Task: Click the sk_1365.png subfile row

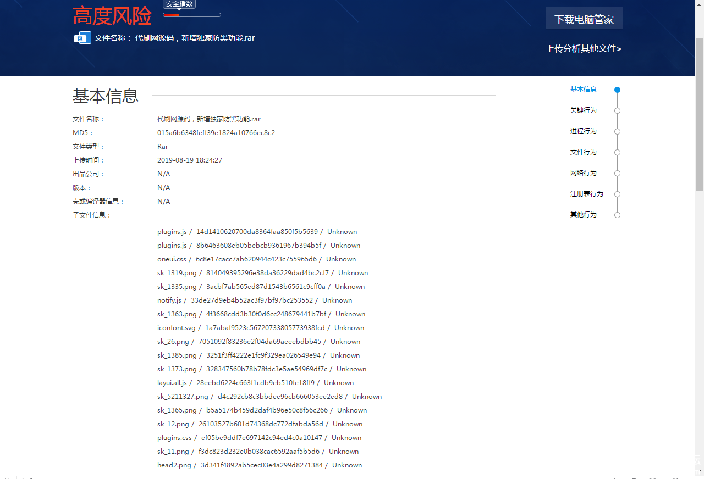Action: tap(262, 410)
